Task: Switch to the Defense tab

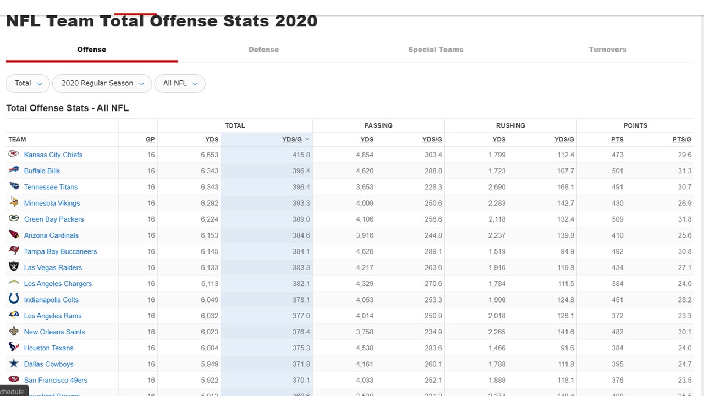Action: 263,50
